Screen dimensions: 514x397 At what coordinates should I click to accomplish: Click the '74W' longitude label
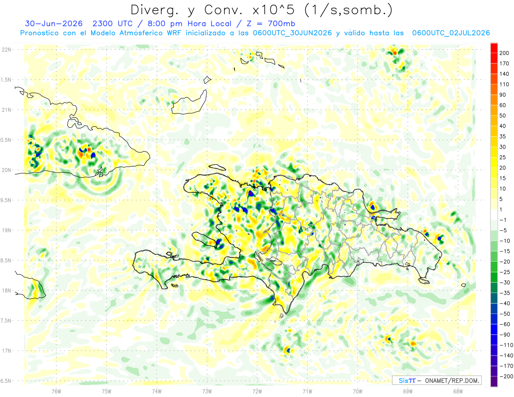click(x=157, y=391)
